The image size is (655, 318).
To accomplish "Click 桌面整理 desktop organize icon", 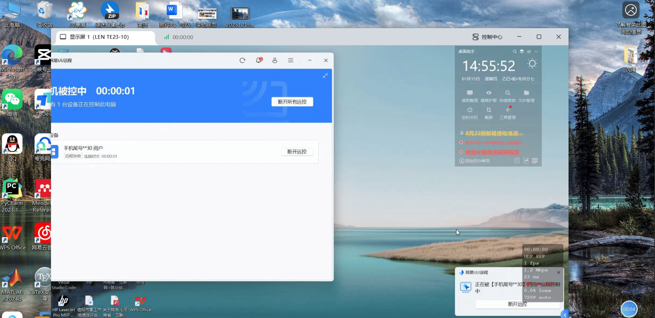I will (x=470, y=93).
